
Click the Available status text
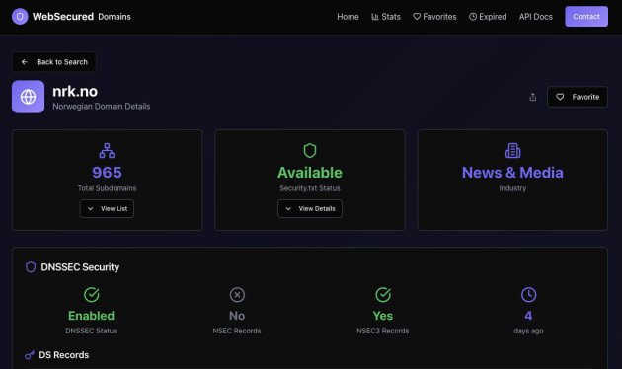[x=310, y=173]
